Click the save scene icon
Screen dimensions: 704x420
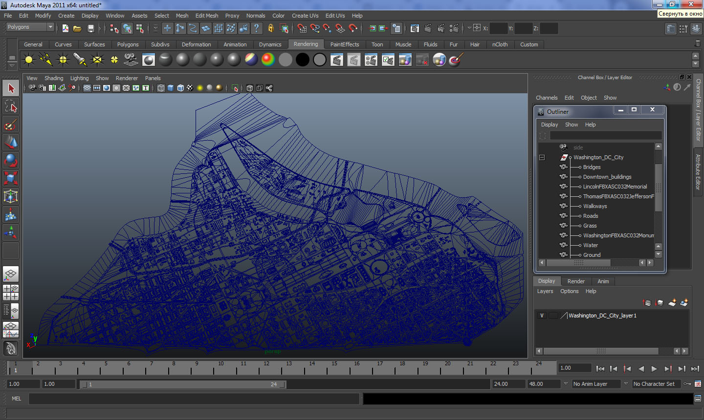[x=90, y=28]
